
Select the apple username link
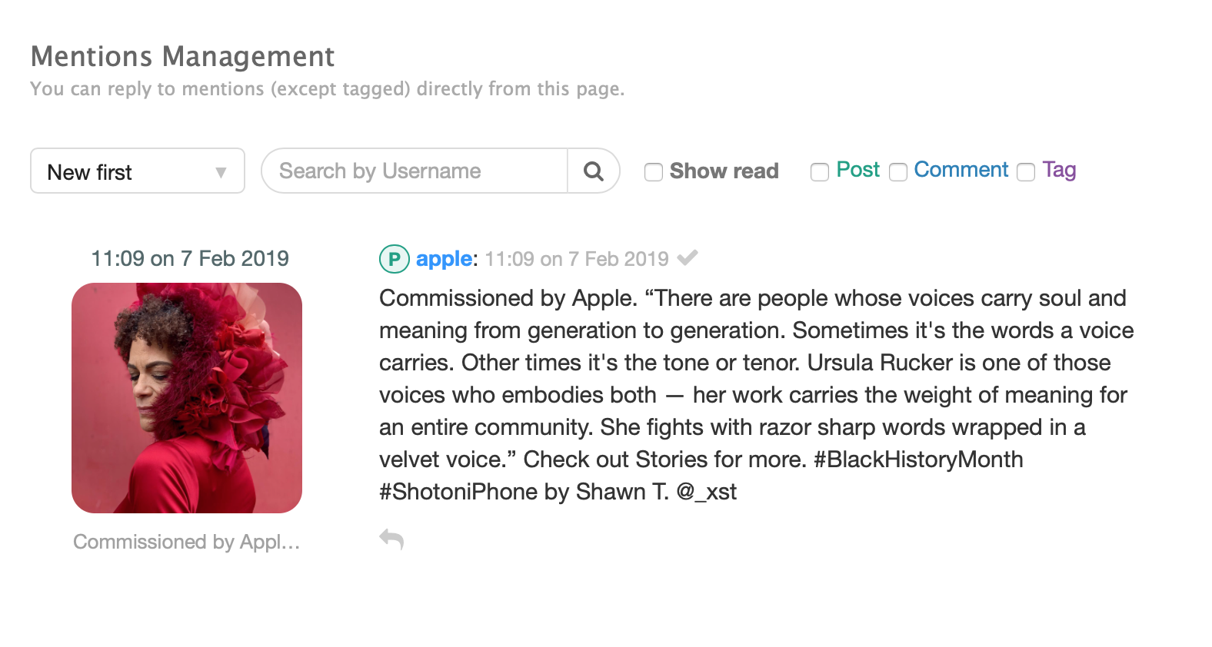(444, 259)
